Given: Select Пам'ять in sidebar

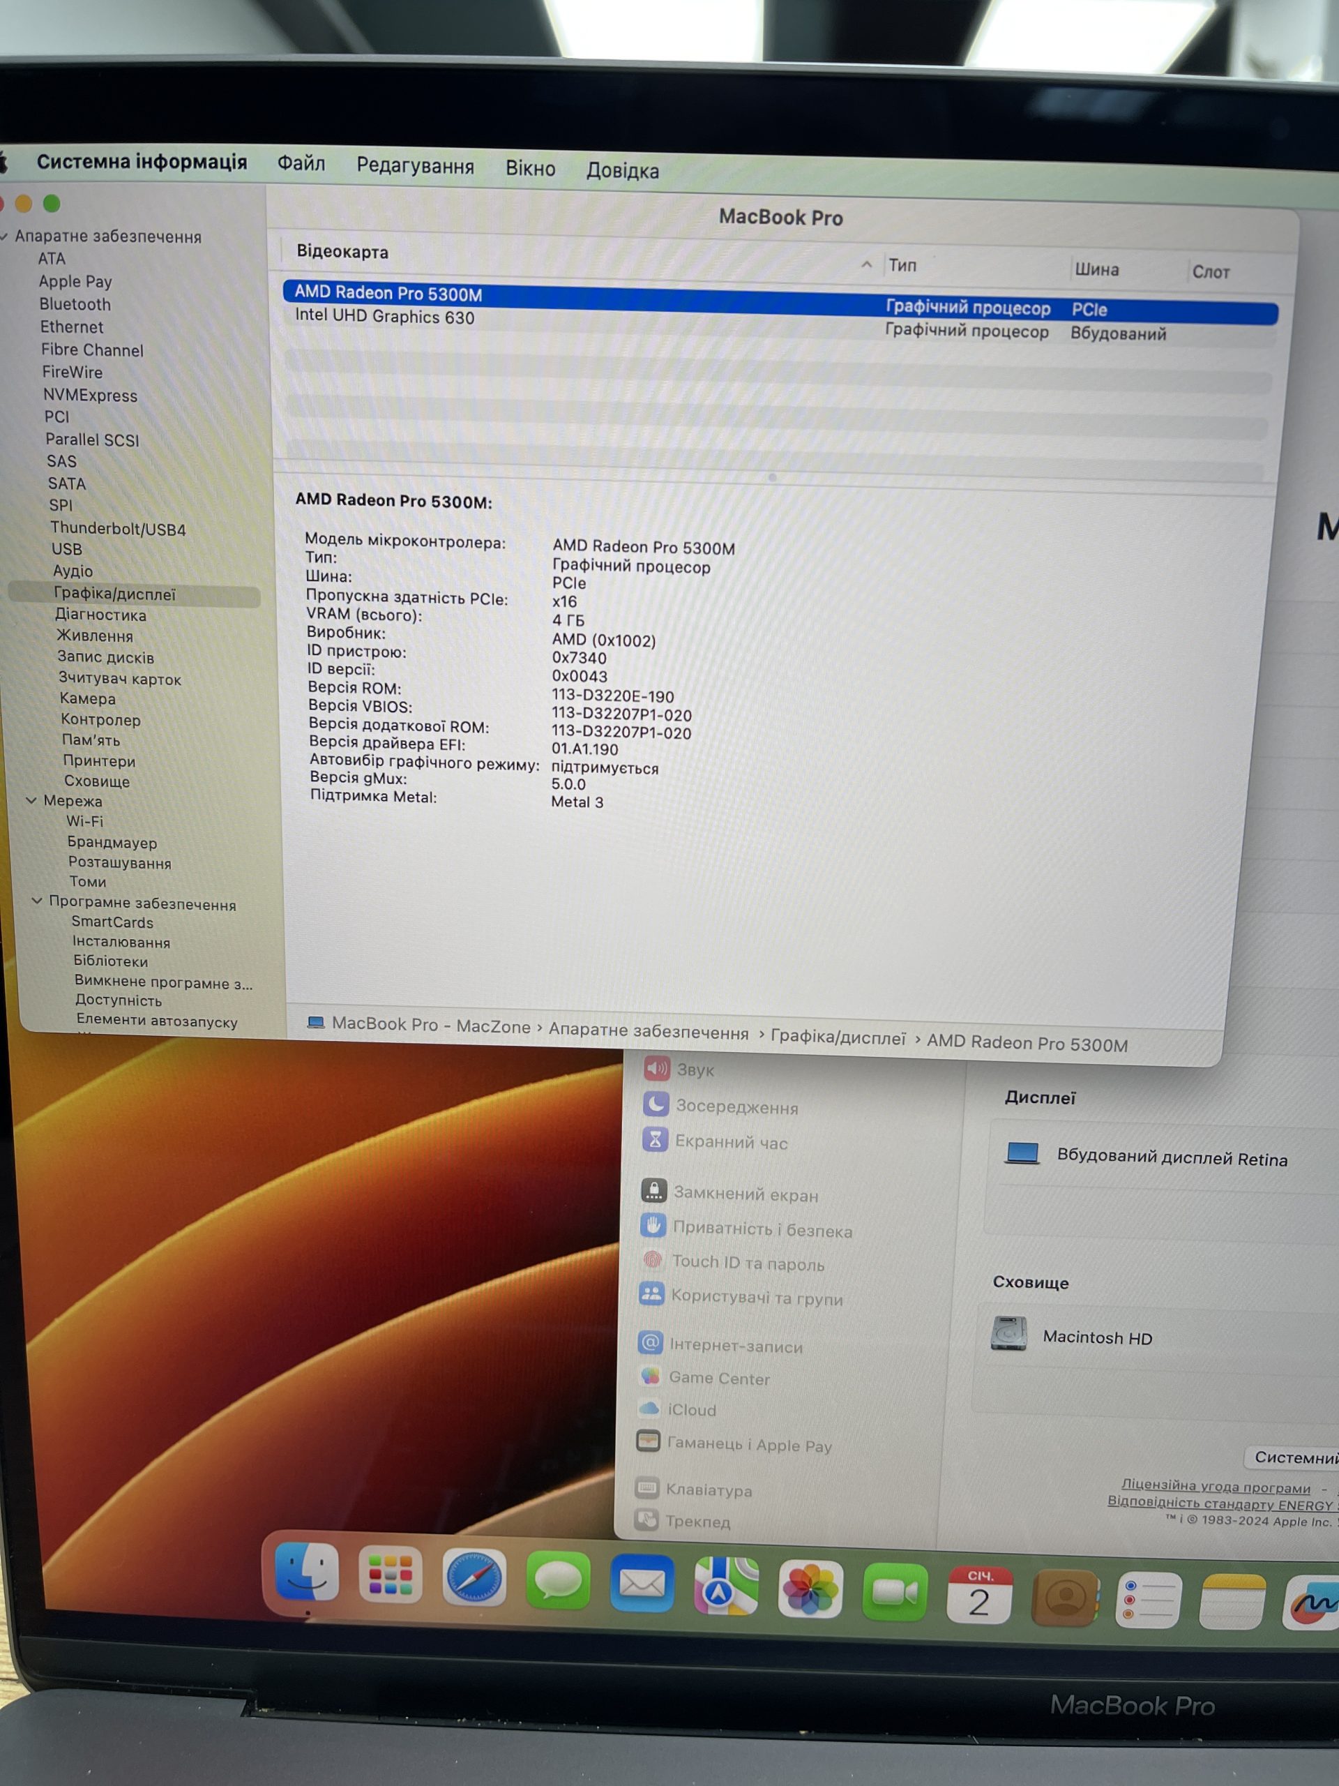Looking at the screenshot, I should (x=91, y=740).
